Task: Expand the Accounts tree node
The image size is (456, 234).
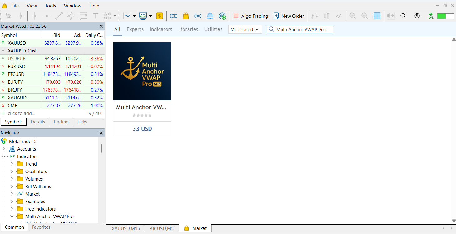Action: 4,149
